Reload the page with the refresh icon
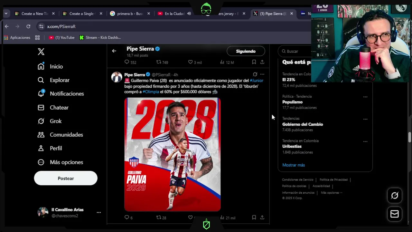 28,26
